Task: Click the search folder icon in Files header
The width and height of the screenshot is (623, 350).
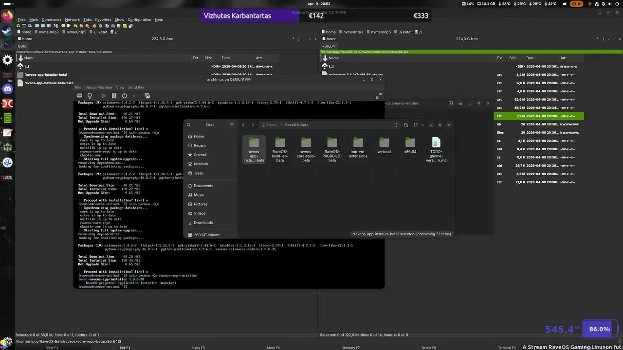Action: click(x=406, y=125)
